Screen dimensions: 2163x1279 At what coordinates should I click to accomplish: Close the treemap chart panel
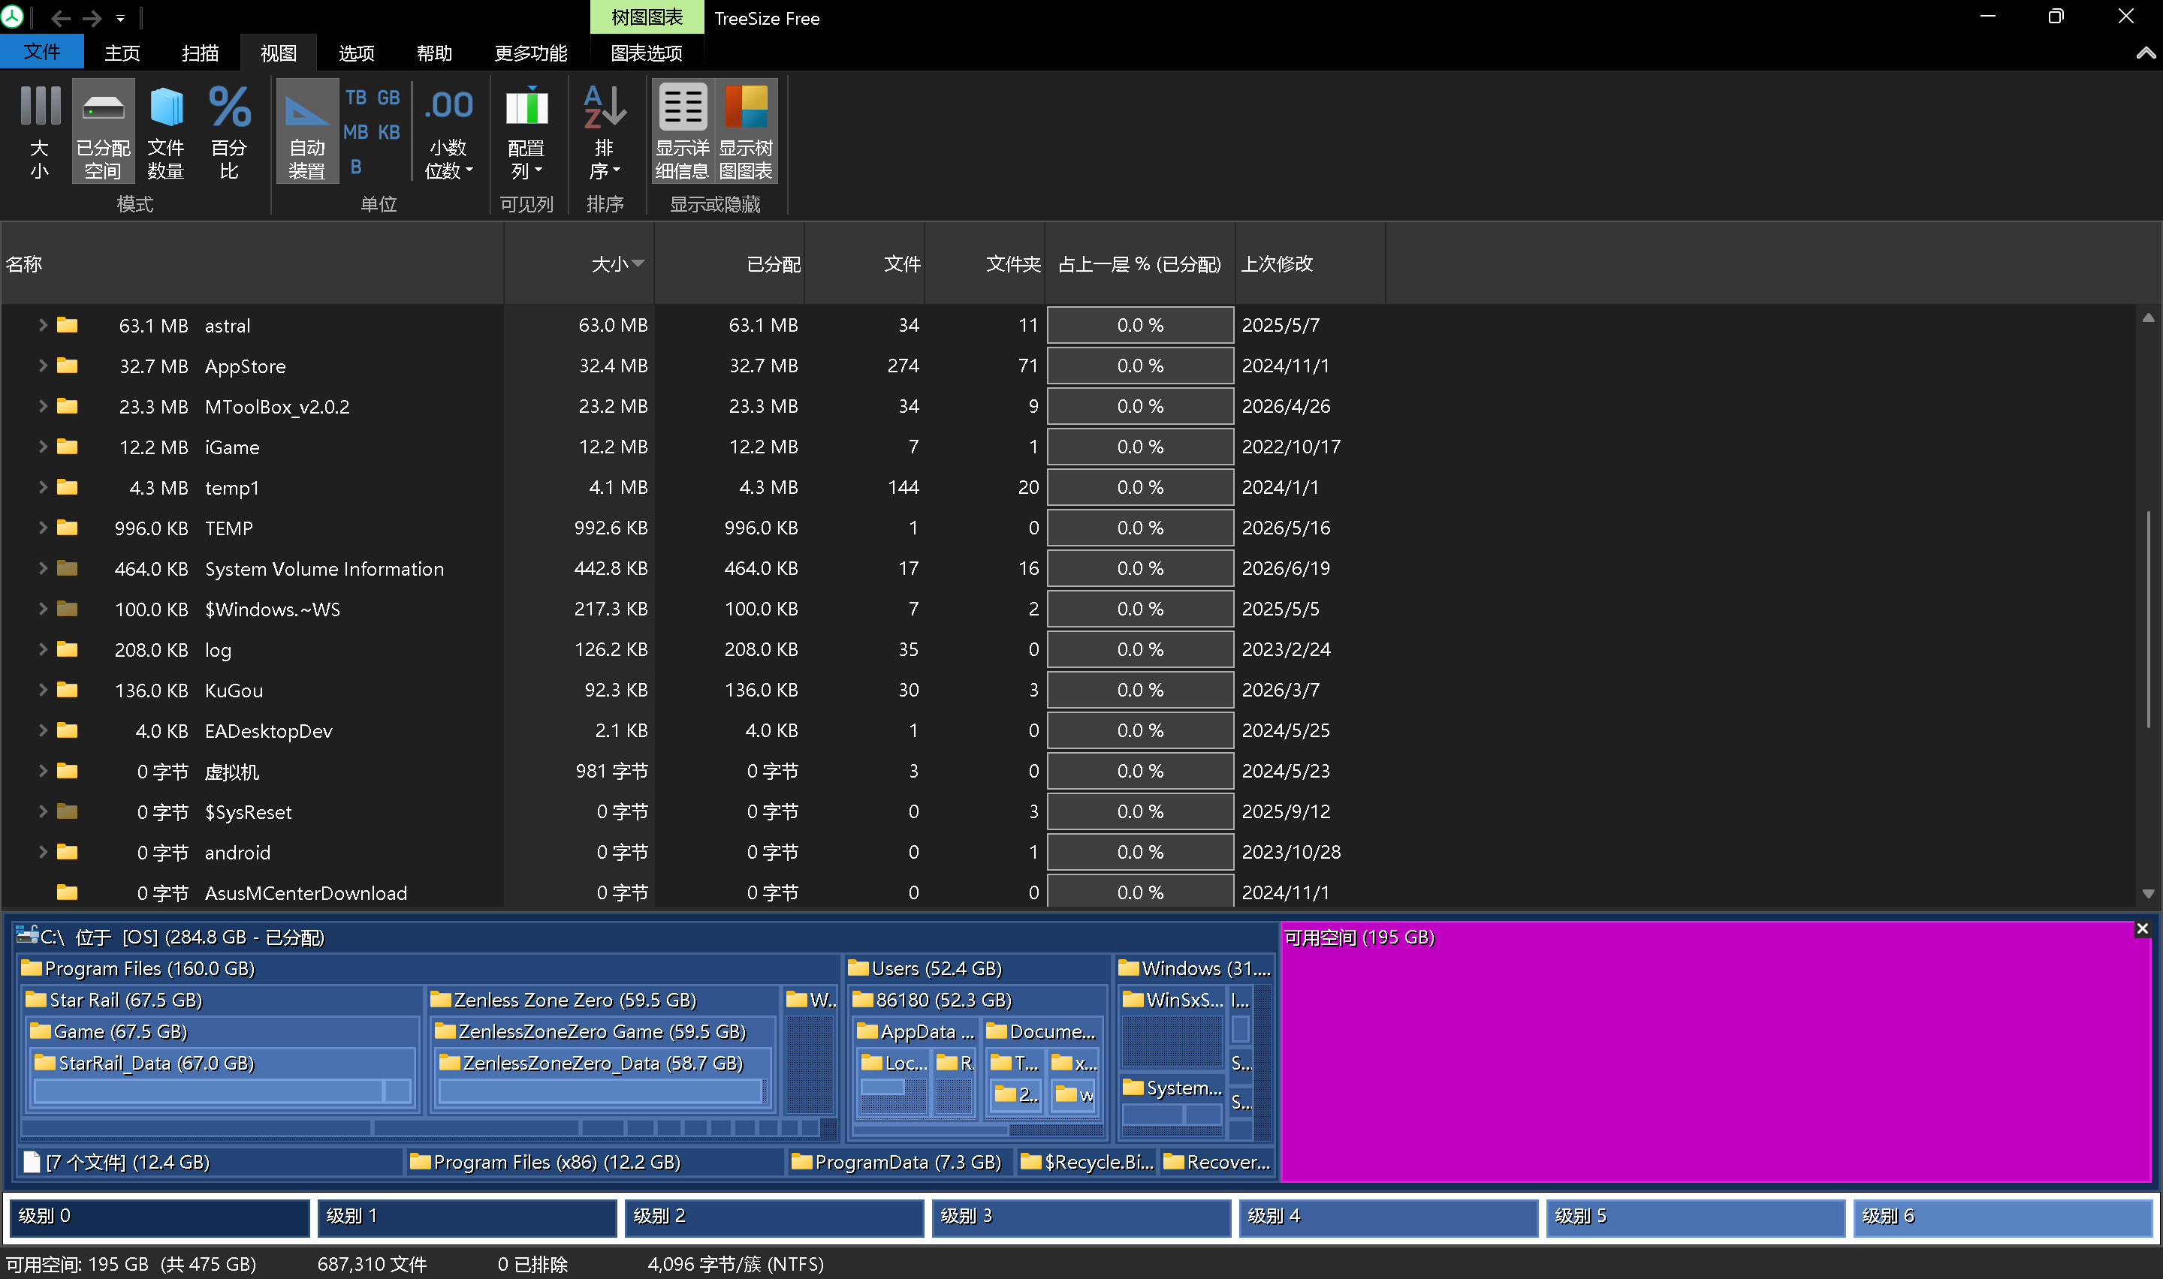coord(2141,929)
